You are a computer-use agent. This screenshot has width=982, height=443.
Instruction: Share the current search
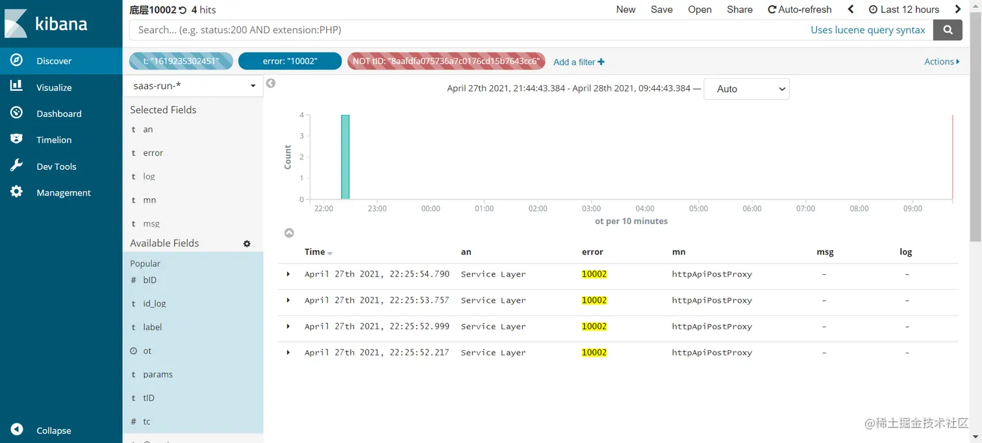coord(740,9)
